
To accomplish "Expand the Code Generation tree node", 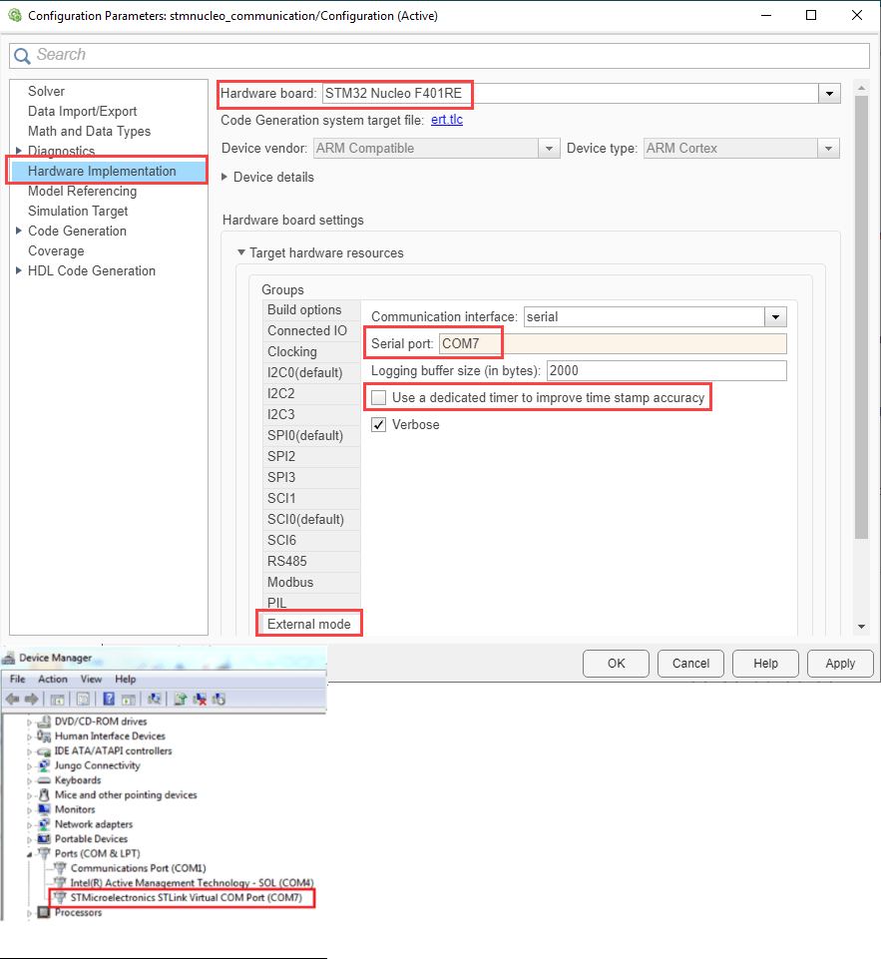I will coord(18,232).
